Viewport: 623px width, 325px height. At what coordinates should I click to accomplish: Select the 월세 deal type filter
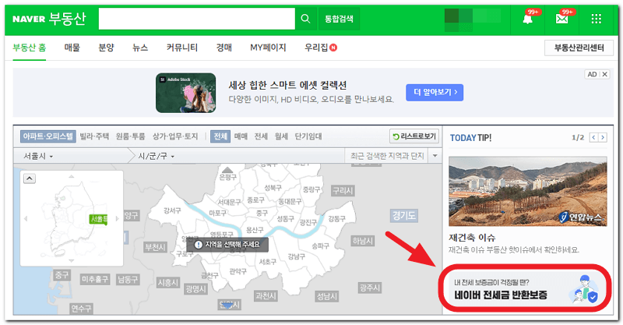coord(281,136)
